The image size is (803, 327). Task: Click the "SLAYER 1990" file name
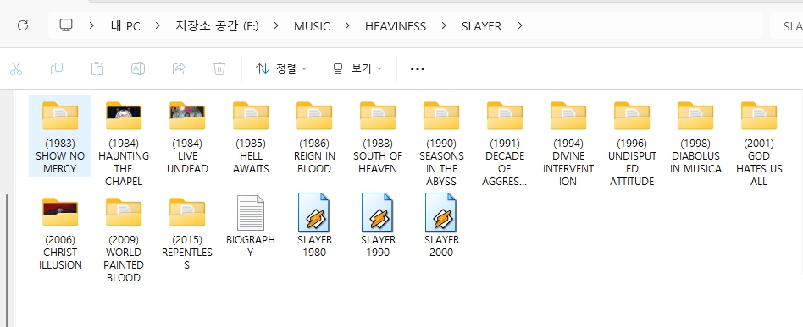378,246
